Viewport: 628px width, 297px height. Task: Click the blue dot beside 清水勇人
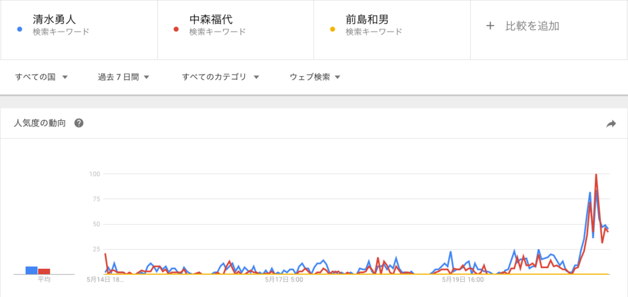[x=21, y=29]
